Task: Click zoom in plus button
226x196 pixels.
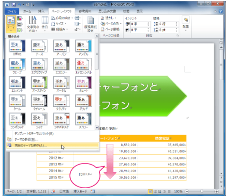Action: click(x=217, y=192)
